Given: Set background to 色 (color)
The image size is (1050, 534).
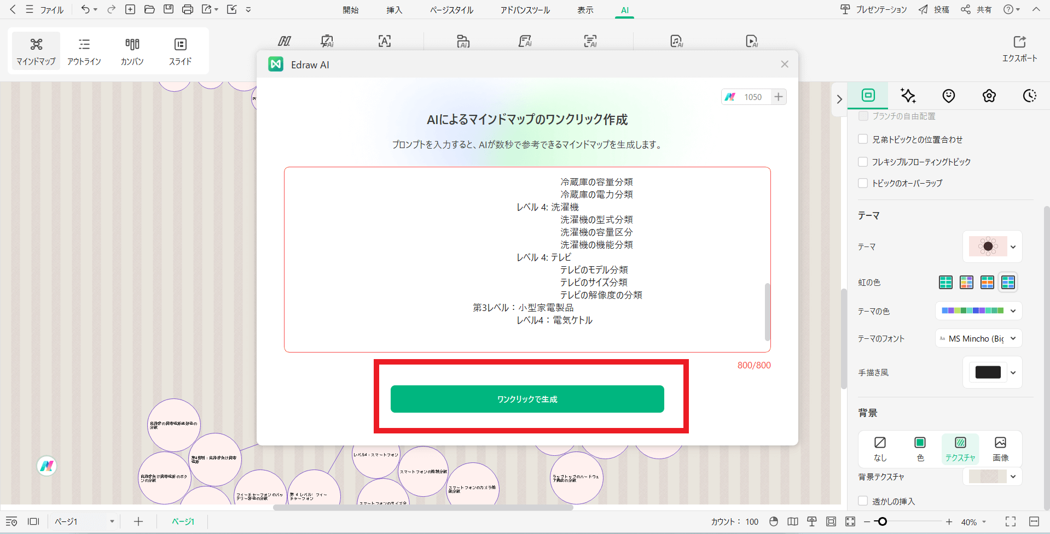Looking at the screenshot, I should point(920,449).
